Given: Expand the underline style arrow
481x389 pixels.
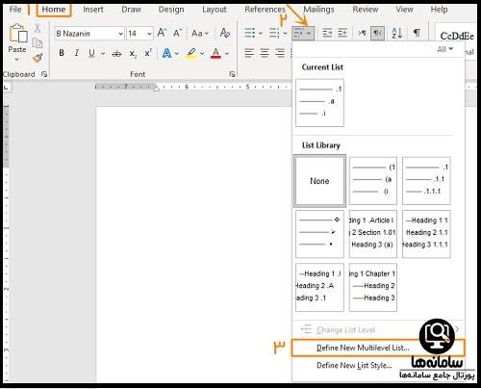Looking at the screenshot, I should (103, 53).
